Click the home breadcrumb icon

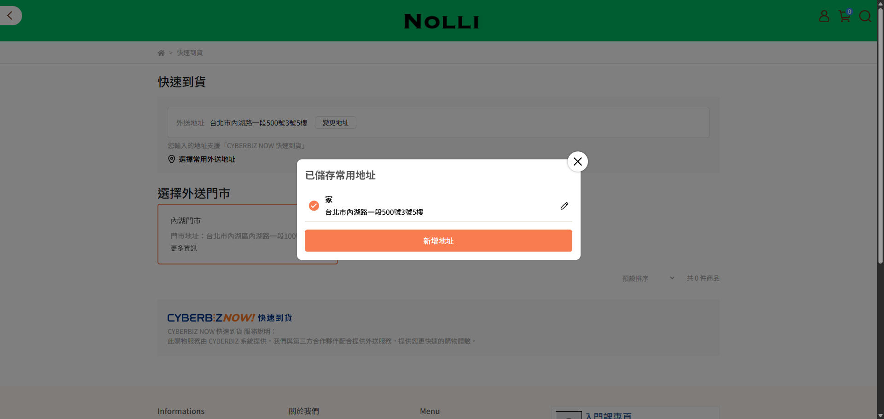coord(161,53)
